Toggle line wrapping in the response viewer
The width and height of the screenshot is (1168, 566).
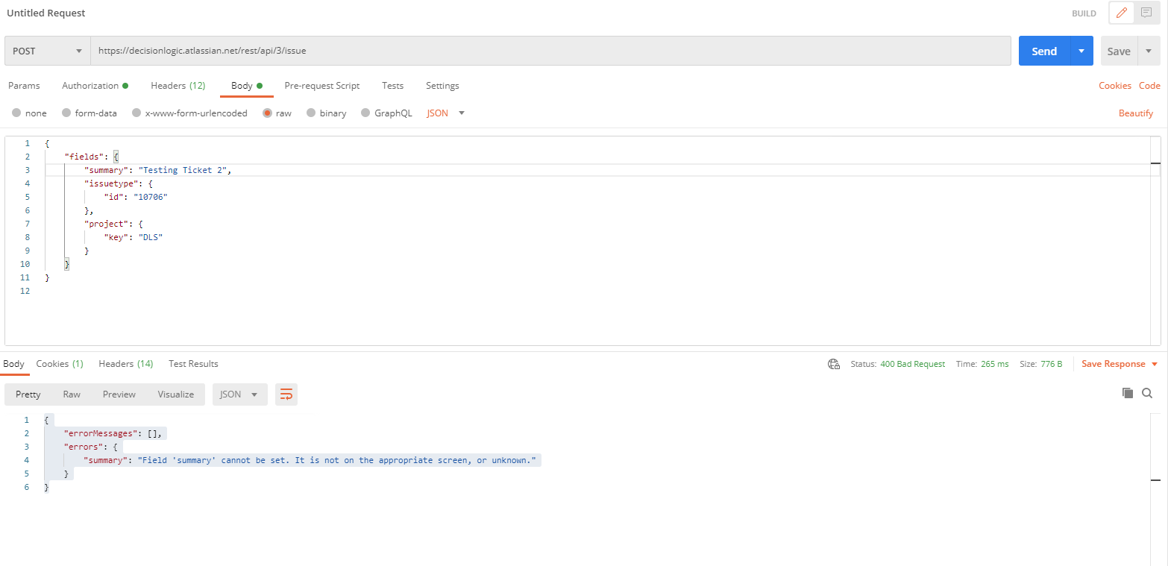(x=286, y=394)
